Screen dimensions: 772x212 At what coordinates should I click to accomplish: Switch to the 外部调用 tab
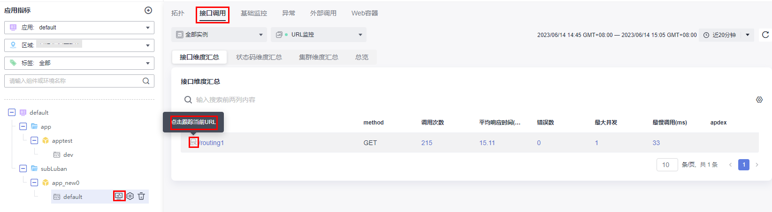323,13
